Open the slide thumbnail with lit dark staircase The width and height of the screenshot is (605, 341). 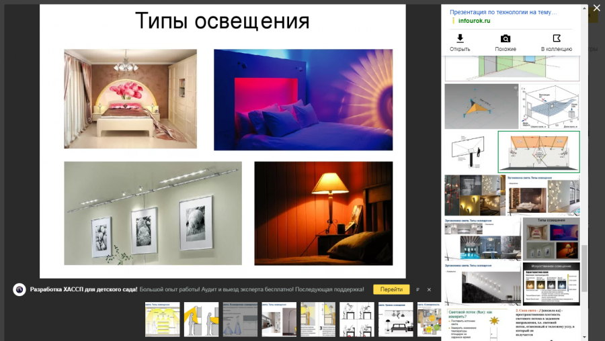483,284
